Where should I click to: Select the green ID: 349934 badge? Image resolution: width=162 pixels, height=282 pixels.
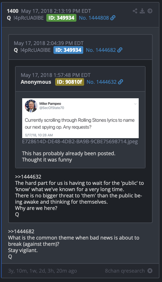[61, 18]
